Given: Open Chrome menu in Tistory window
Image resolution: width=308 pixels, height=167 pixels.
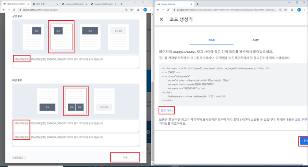Looking at the screenshot, I should (150, 10).
